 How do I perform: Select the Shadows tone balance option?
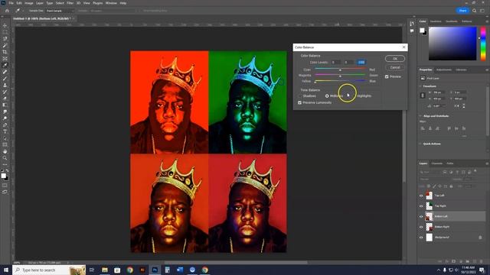(x=307, y=96)
